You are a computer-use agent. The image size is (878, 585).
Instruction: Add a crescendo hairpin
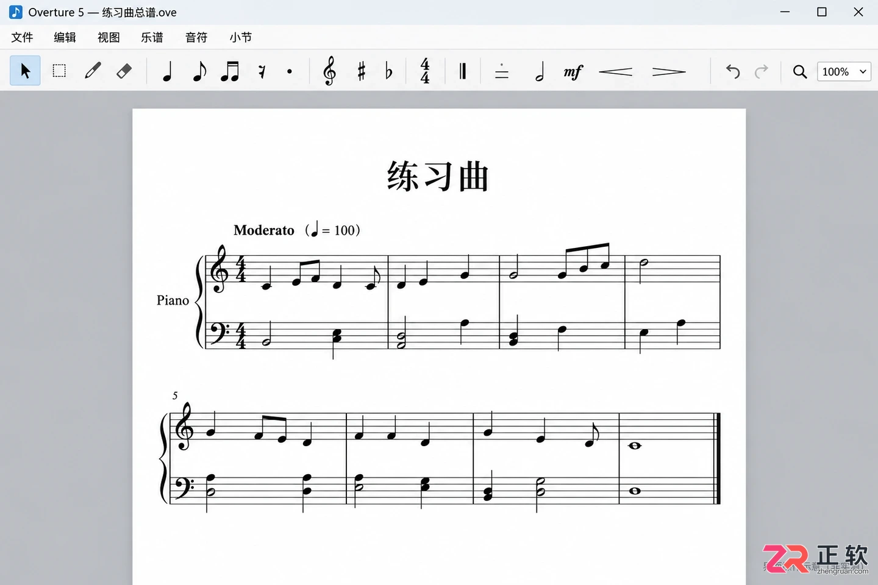coord(616,72)
